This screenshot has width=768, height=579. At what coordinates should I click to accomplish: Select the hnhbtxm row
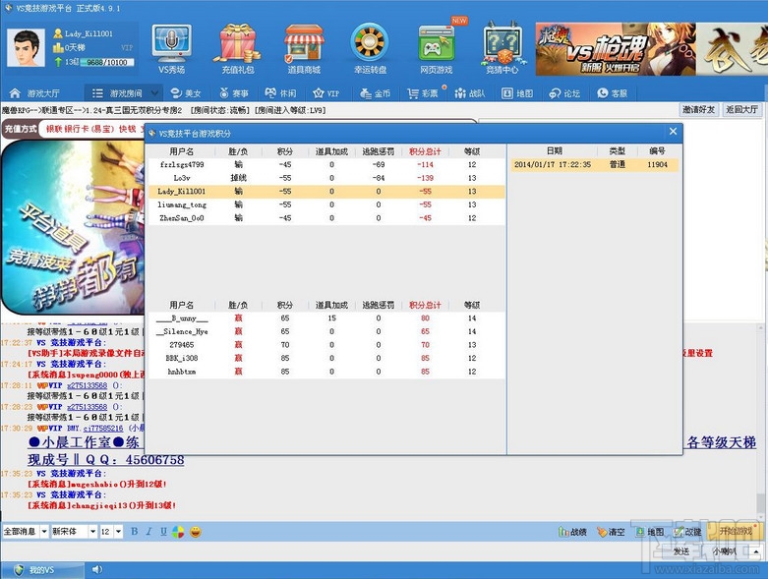coord(326,372)
